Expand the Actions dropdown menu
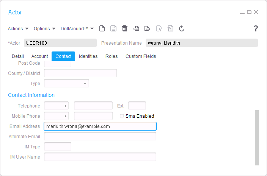Image resolution: width=267 pixels, height=176 pixels. [x=18, y=29]
